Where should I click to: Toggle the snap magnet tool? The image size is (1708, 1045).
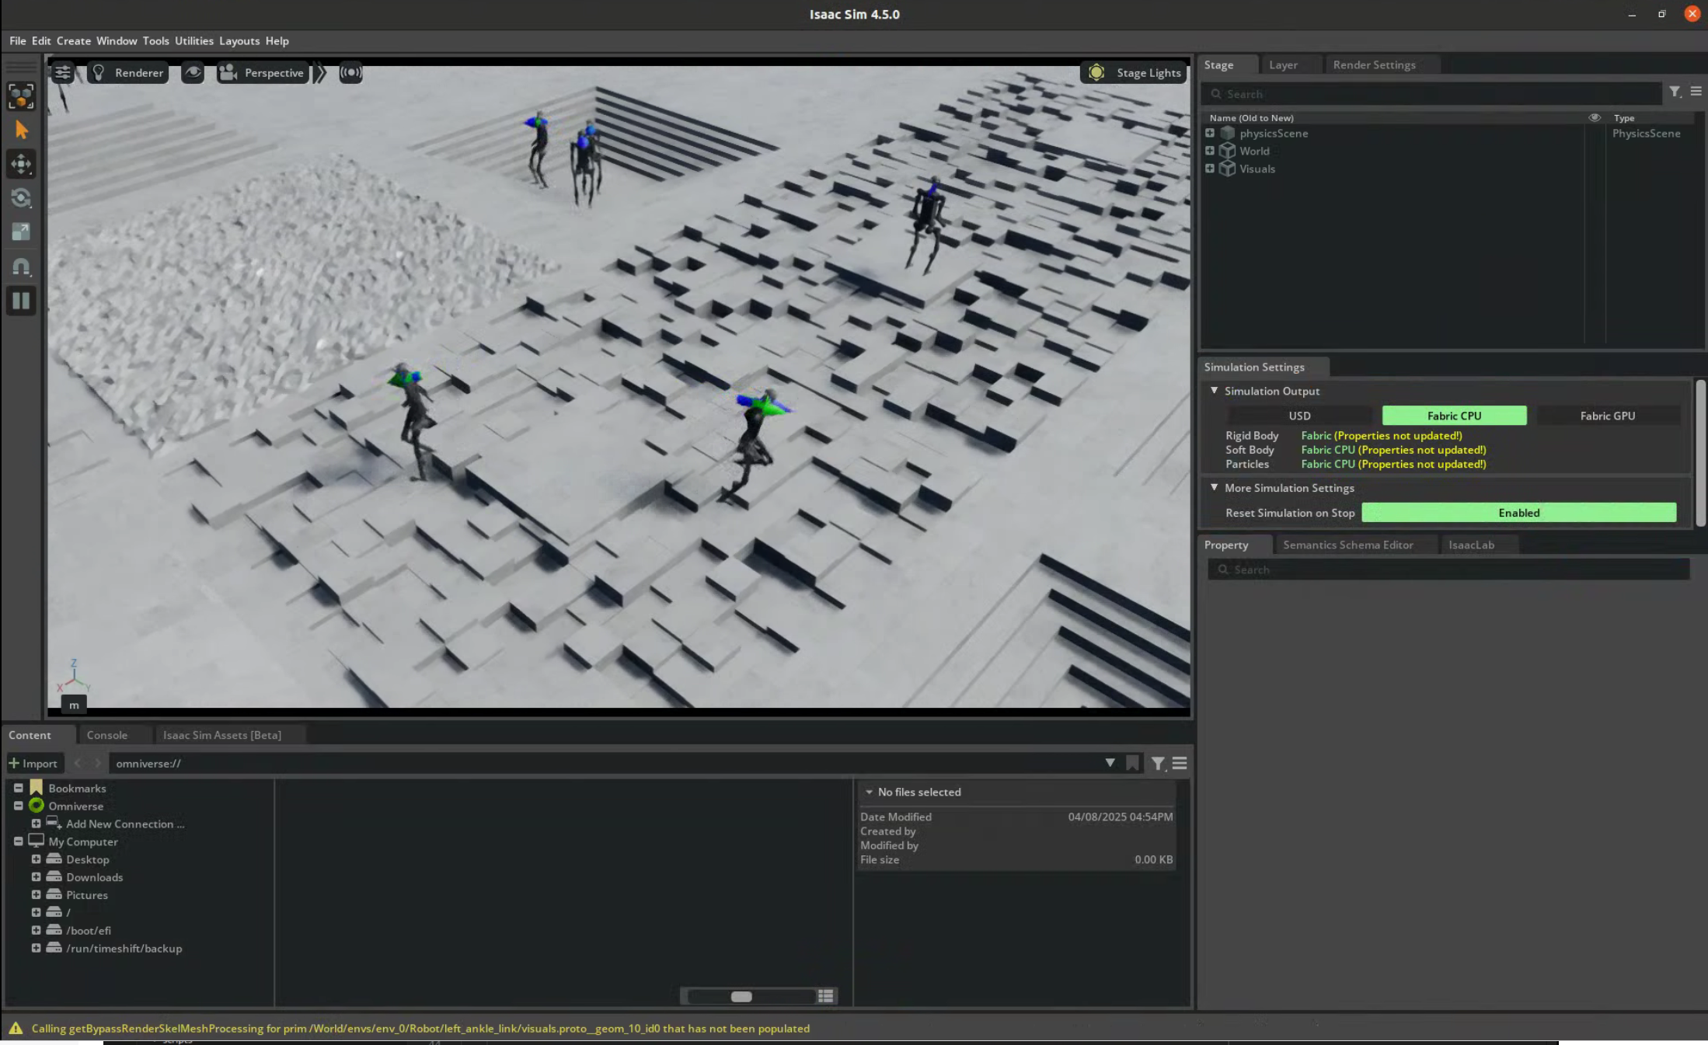[21, 266]
